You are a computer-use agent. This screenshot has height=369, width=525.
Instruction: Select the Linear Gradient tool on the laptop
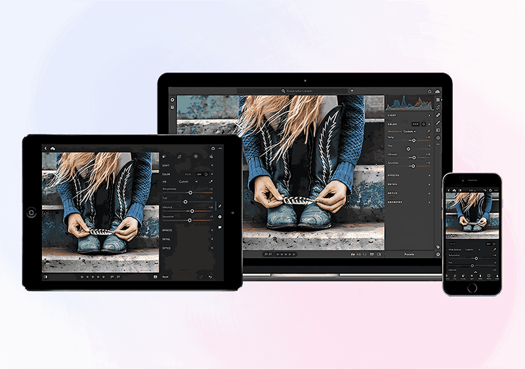[x=438, y=130]
